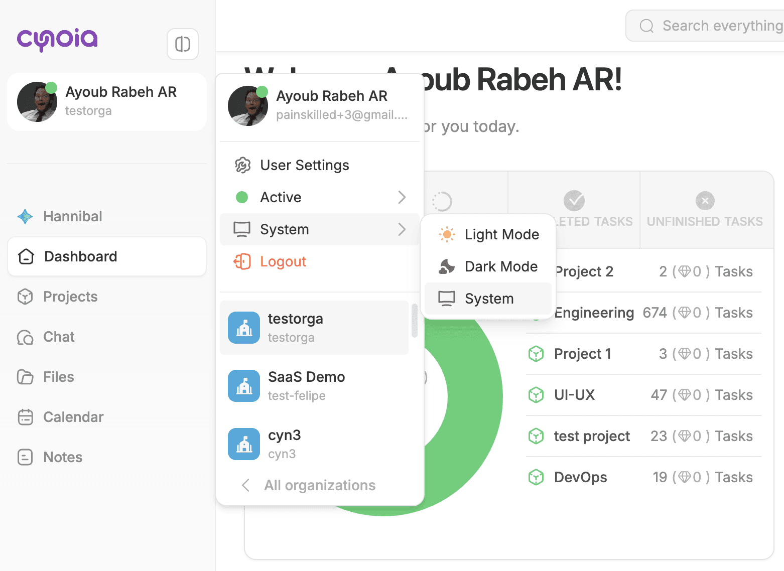784x571 pixels.
Task: Open Notes from the sidebar
Action: point(107,457)
